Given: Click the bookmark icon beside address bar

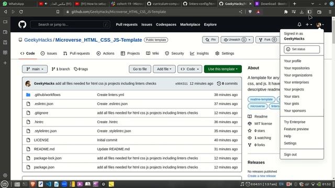Looking at the screenshot, I should point(58,11).
